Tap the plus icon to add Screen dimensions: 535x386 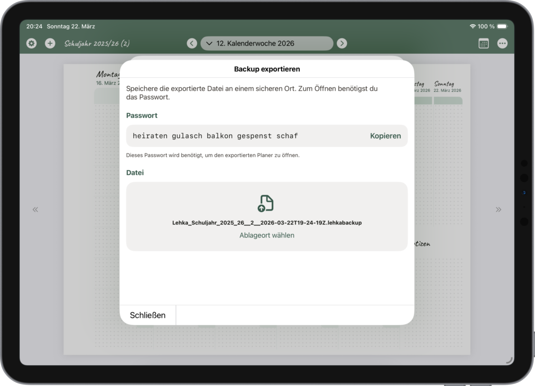pos(50,43)
